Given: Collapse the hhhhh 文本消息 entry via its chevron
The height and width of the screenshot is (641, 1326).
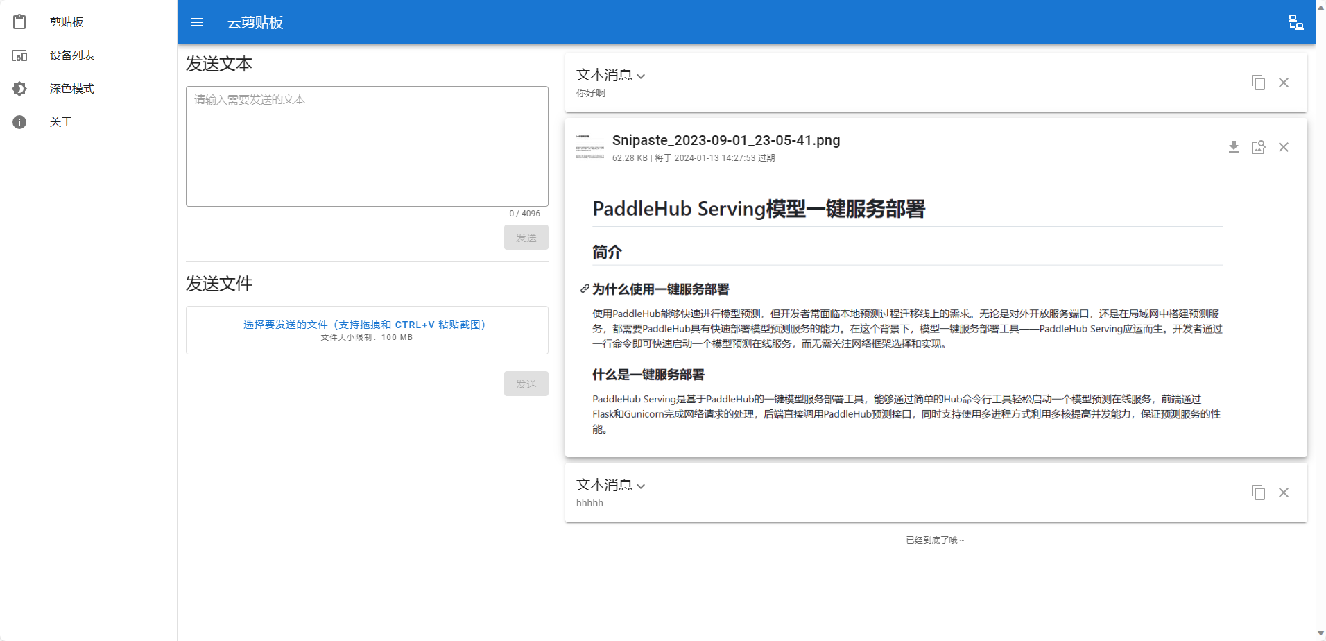Looking at the screenshot, I should pos(641,486).
